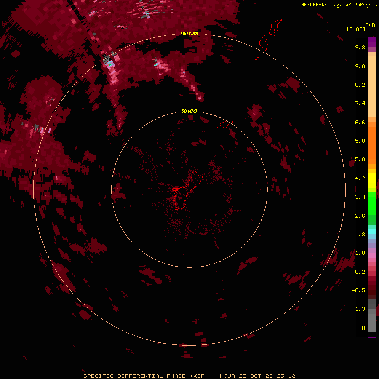379x379 pixels.
Task: Click the 3.4 scale value
Action: click(360, 197)
